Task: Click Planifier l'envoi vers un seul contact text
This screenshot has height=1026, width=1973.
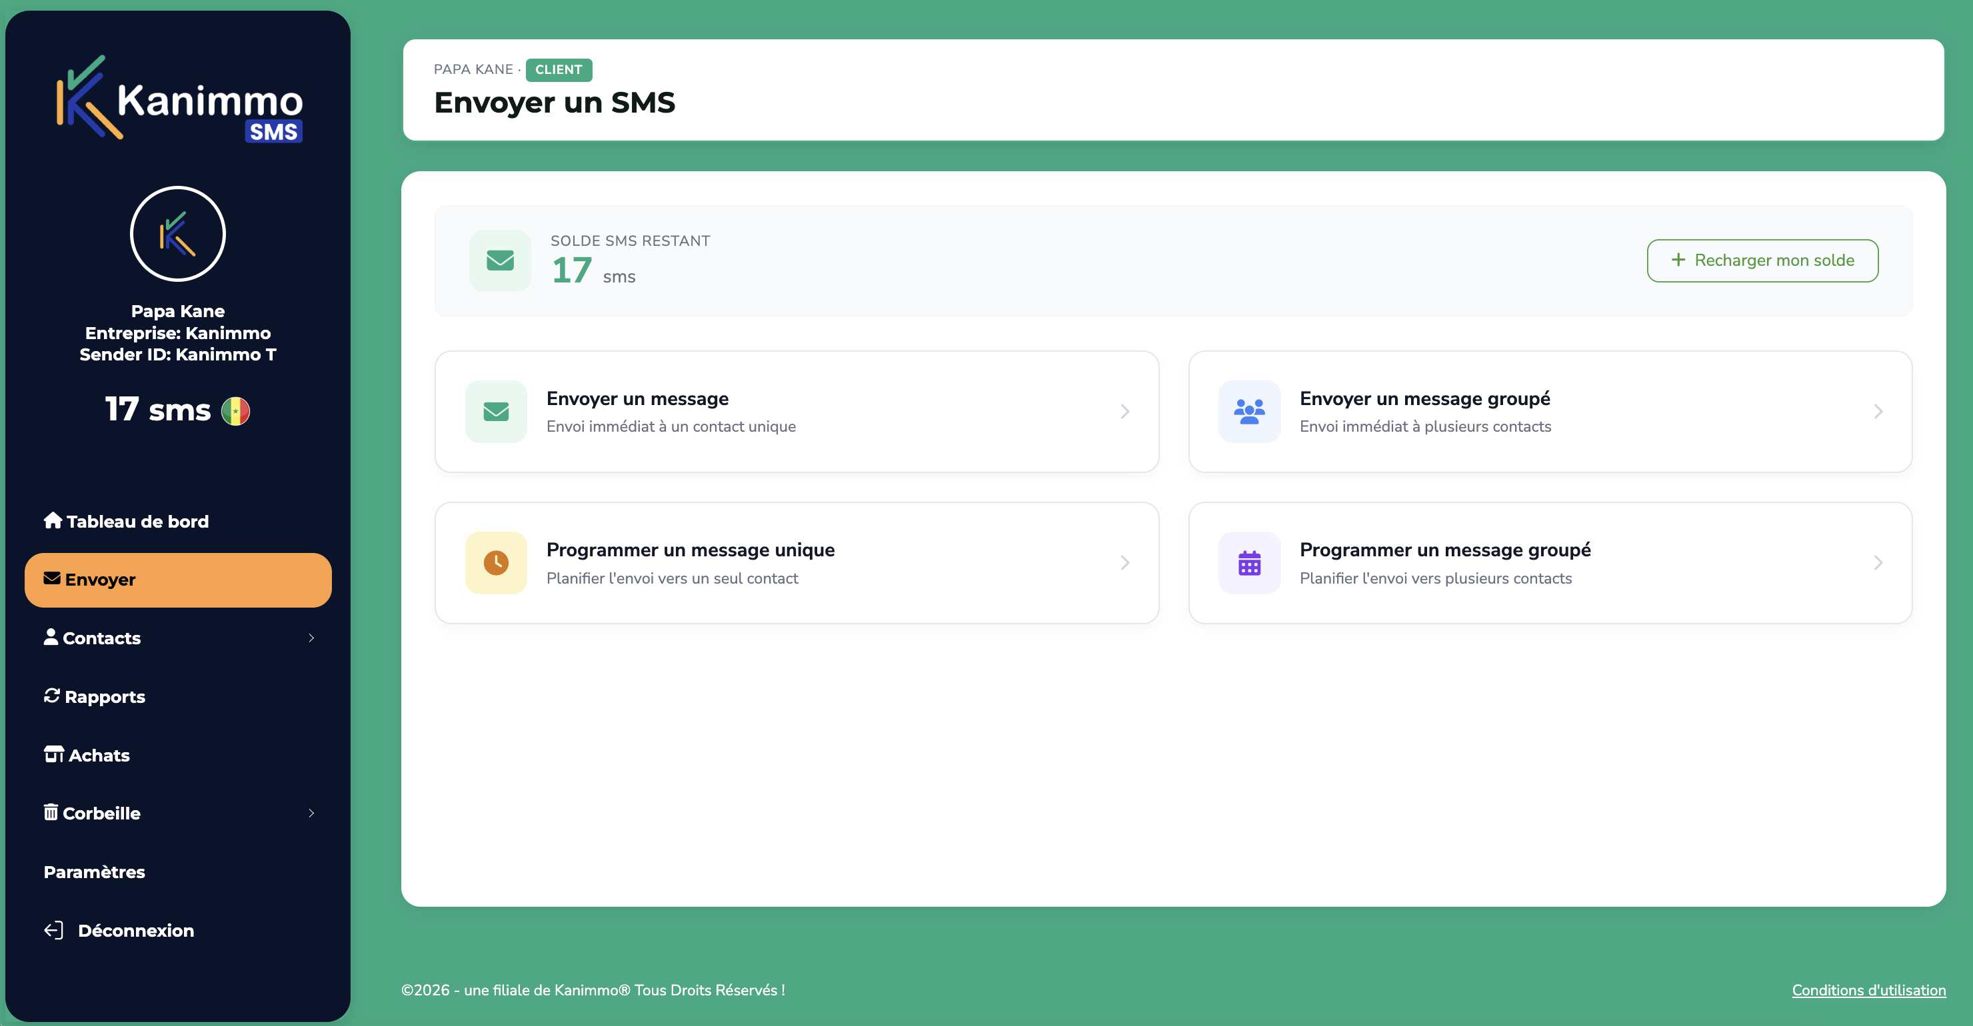Action: pyautogui.click(x=673, y=578)
